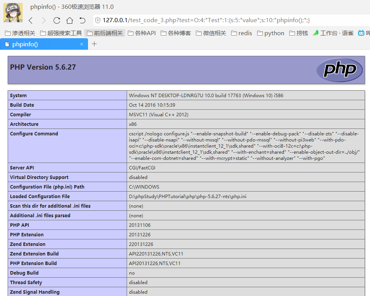
Task: Click the Windows NT DESKTOP-LDNRG7U system value
Action: point(206,96)
